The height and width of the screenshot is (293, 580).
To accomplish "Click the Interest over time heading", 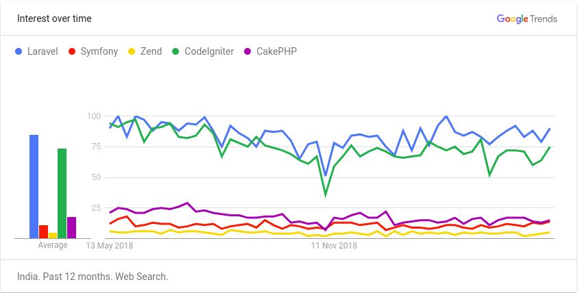I will pyautogui.click(x=54, y=18).
